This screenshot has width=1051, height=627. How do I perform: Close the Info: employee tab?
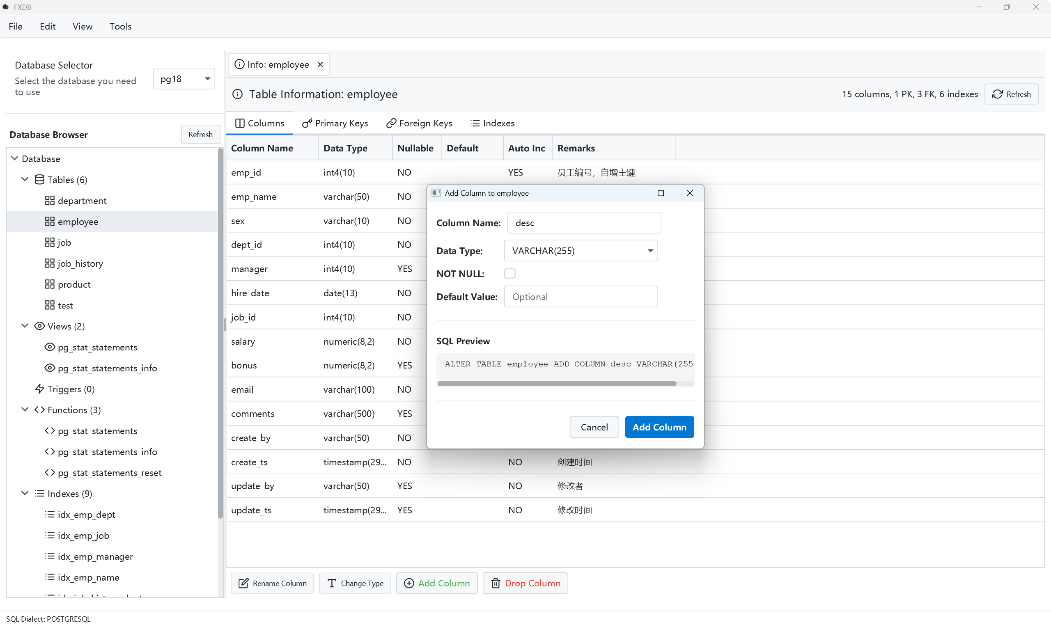point(320,64)
